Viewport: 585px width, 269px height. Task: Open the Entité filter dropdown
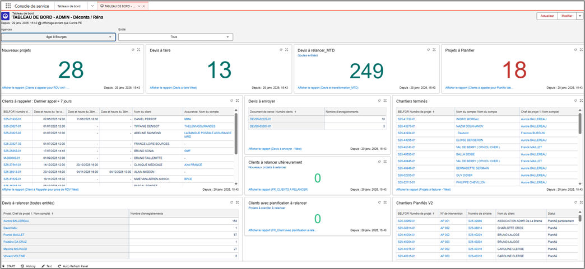click(x=176, y=37)
